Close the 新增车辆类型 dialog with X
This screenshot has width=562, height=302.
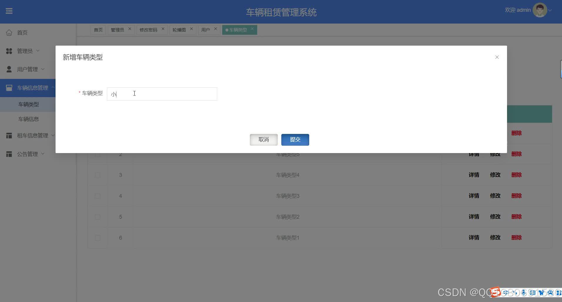pyautogui.click(x=497, y=57)
